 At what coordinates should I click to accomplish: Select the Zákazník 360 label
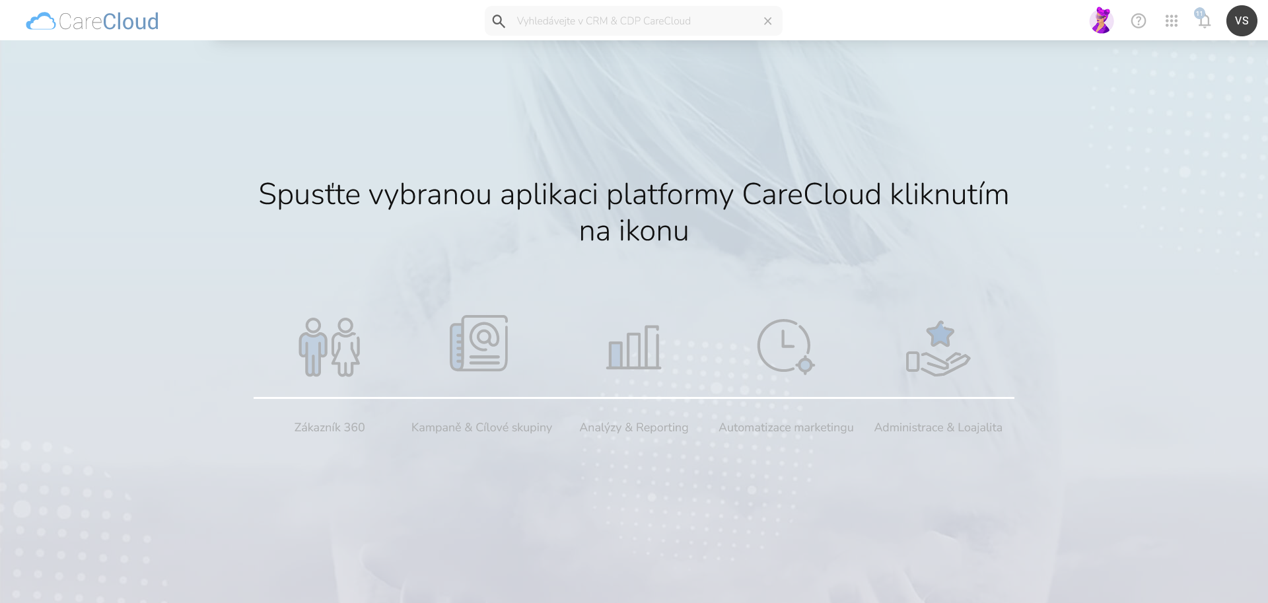point(330,427)
